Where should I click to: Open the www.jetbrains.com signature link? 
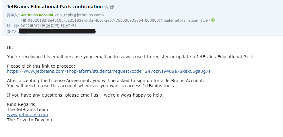click(x=28, y=115)
